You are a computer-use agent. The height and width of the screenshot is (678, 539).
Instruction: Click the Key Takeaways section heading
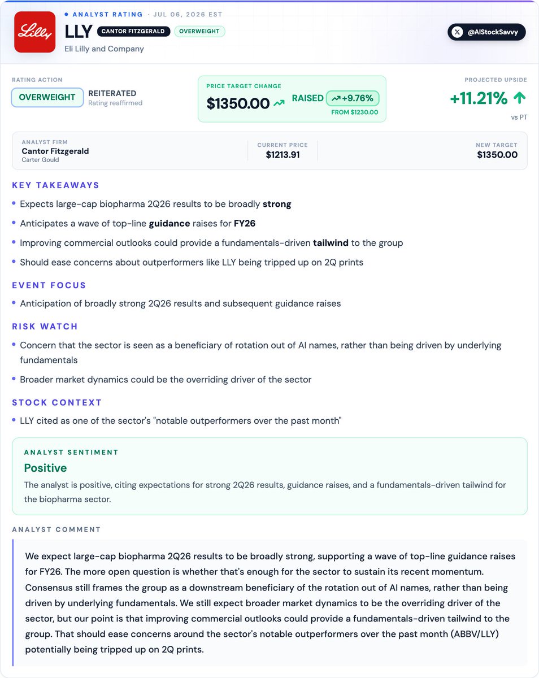pos(56,185)
